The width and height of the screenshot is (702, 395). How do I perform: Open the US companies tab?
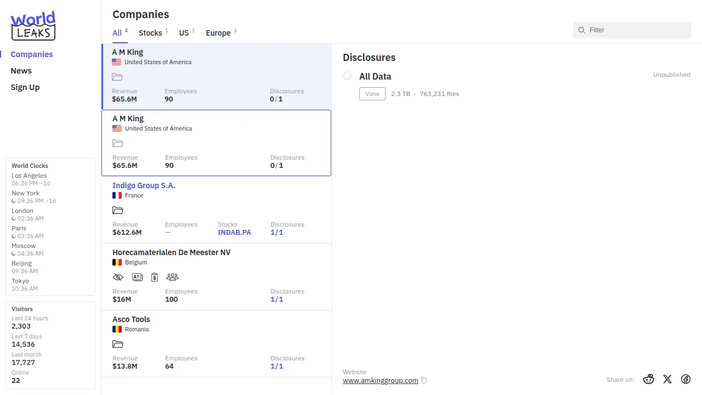184,33
